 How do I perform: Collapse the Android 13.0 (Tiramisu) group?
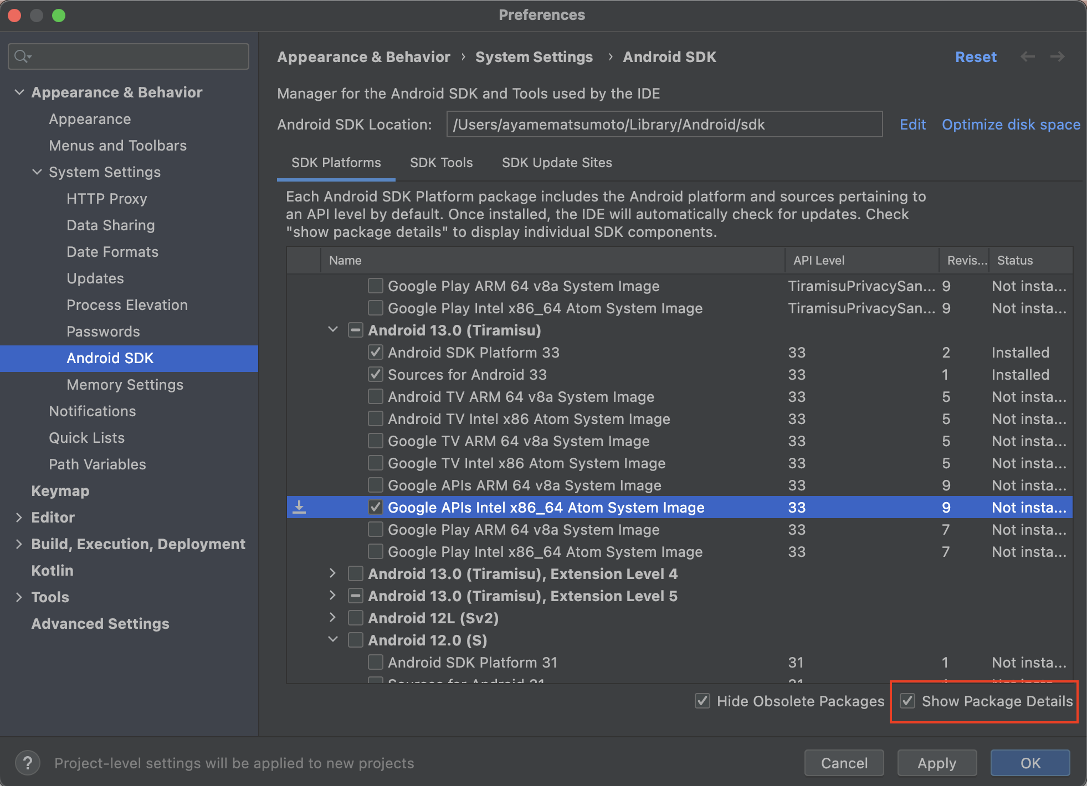333,330
